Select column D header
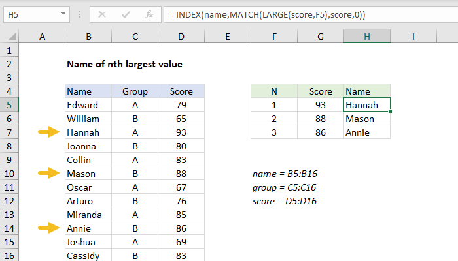 click(x=181, y=37)
